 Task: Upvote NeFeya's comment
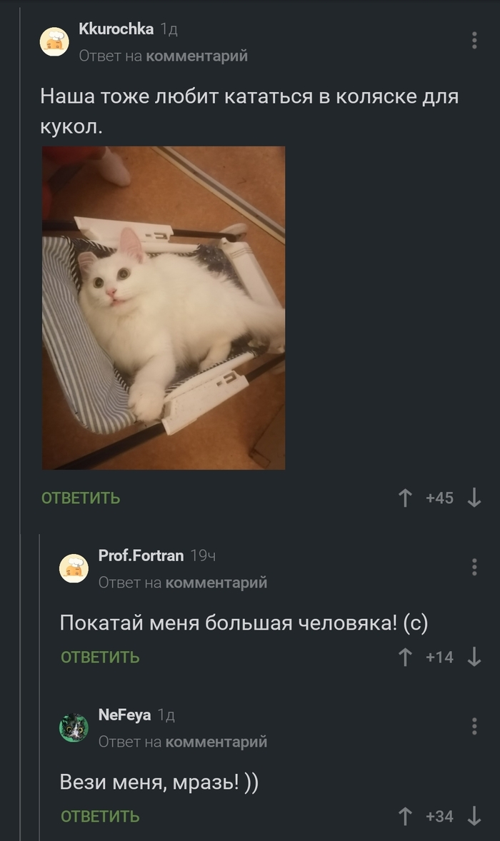(405, 816)
